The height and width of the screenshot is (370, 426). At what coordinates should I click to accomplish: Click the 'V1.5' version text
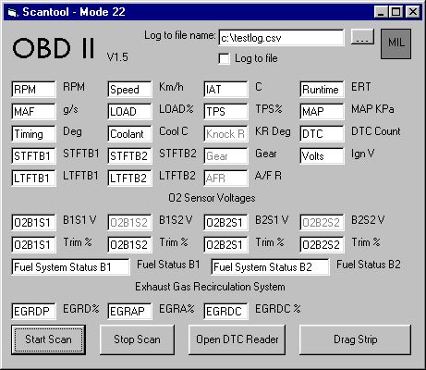click(117, 57)
